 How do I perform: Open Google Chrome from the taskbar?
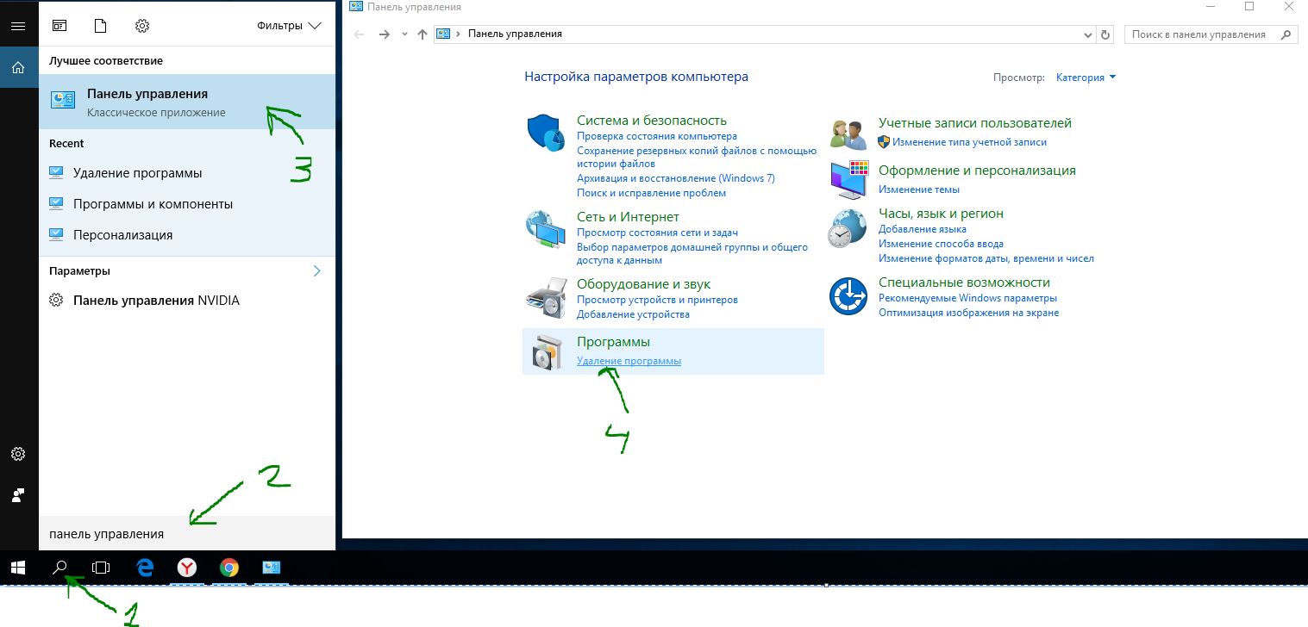(x=228, y=568)
